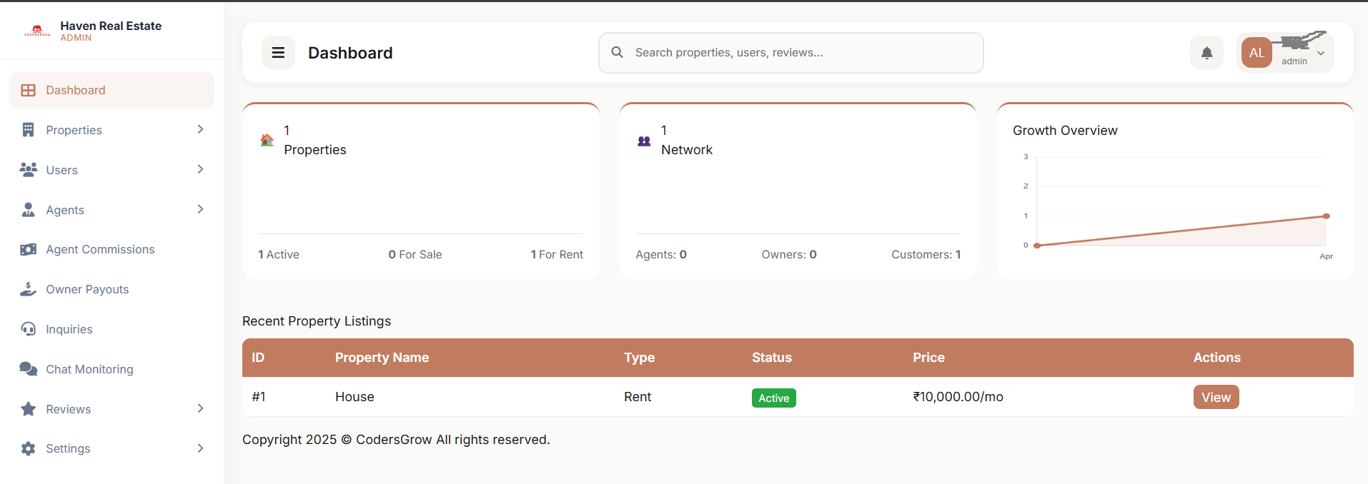
Task: Click the Owner Payouts hand icon
Action: click(x=29, y=289)
